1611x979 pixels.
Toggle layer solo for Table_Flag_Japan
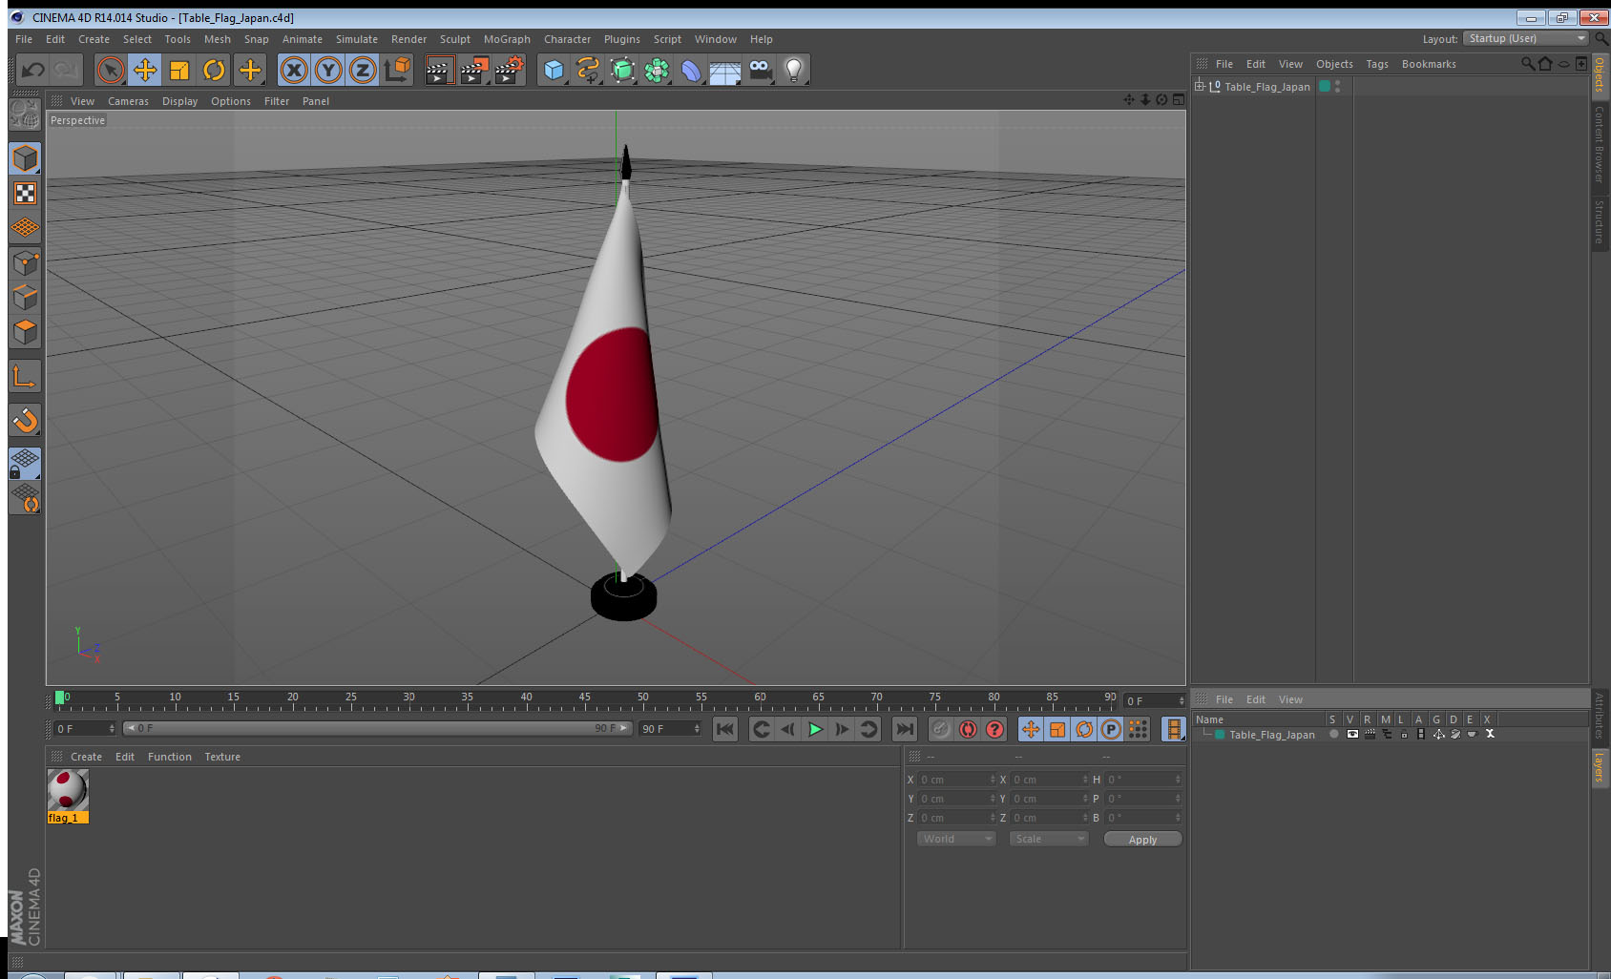click(1334, 734)
